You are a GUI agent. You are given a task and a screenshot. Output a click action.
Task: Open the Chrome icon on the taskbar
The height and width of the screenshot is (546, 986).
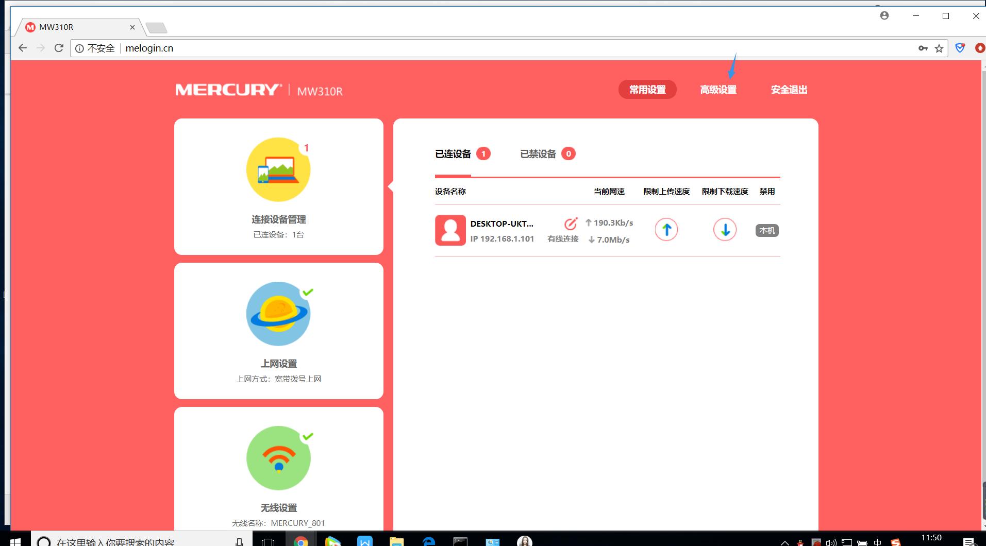tap(302, 540)
